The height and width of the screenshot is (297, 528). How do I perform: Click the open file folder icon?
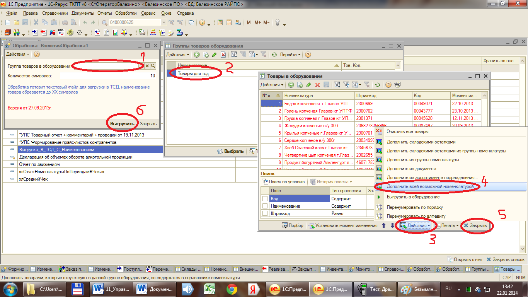(x=17, y=22)
